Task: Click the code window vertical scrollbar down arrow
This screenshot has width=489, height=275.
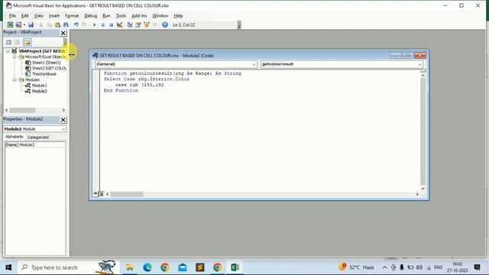Action: pos(423,189)
